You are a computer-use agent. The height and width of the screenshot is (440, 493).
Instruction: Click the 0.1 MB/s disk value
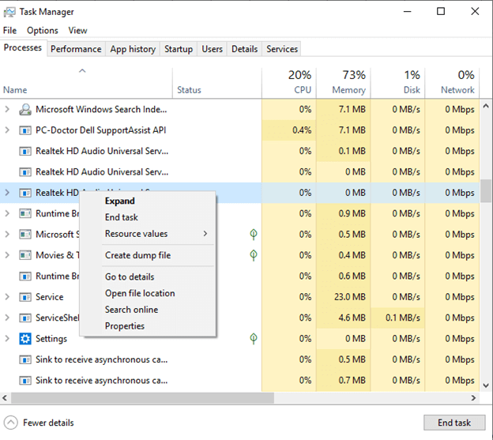click(403, 318)
